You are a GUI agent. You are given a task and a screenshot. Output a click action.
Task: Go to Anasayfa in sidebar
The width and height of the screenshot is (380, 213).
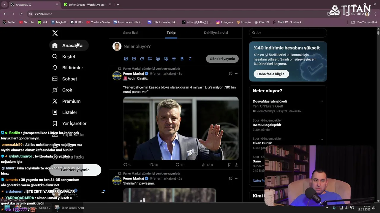pos(69,45)
